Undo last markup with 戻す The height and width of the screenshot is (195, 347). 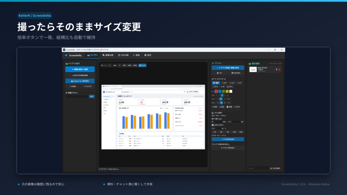(x=215, y=107)
